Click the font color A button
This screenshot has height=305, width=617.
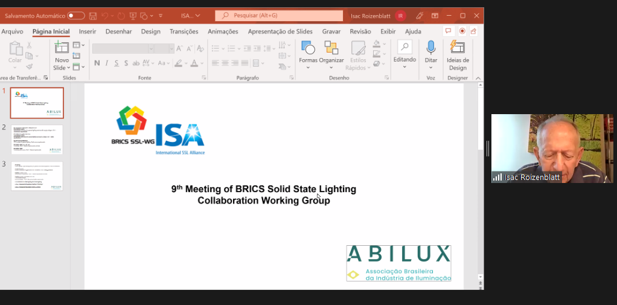point(194,63)
